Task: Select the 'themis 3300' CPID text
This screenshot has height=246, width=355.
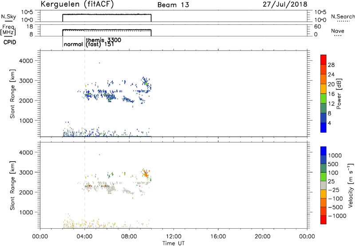Action: [103, 40]
